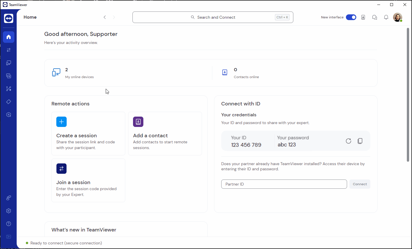Open the Devices icon in sidebar
Image resolution: width=412 pixels, height=249 pixels.
pyautogui.click(x=9, y=63)
